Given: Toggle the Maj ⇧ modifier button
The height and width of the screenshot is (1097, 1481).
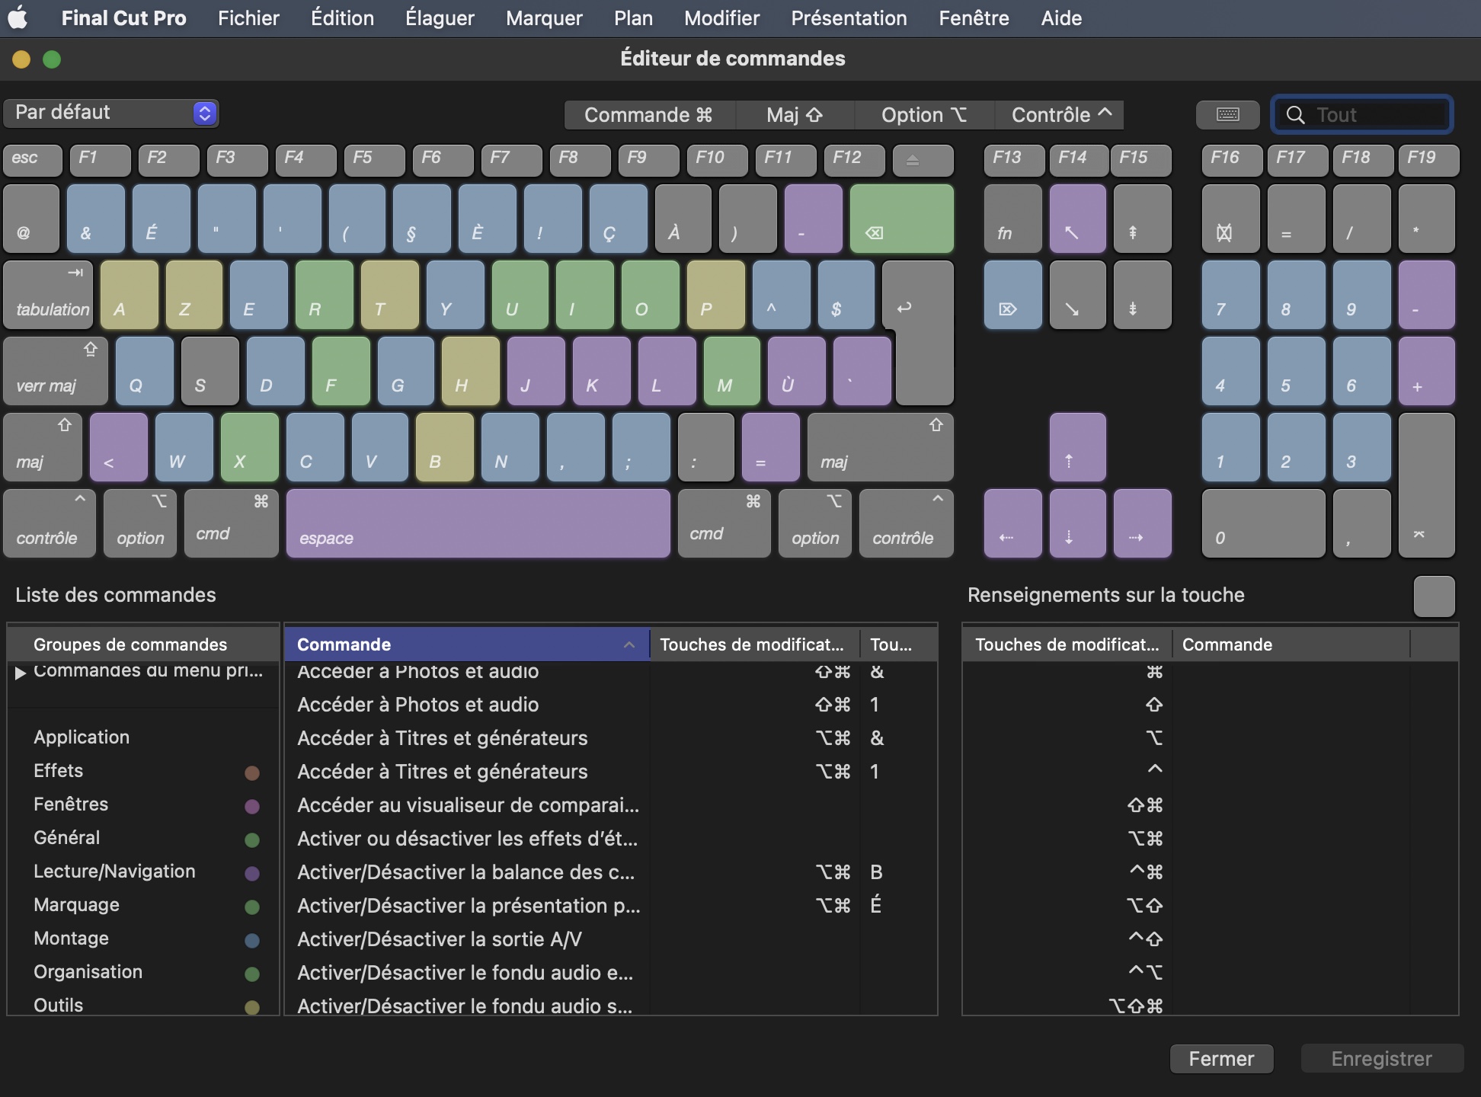Looking at the screenshot, I should 795,114.
